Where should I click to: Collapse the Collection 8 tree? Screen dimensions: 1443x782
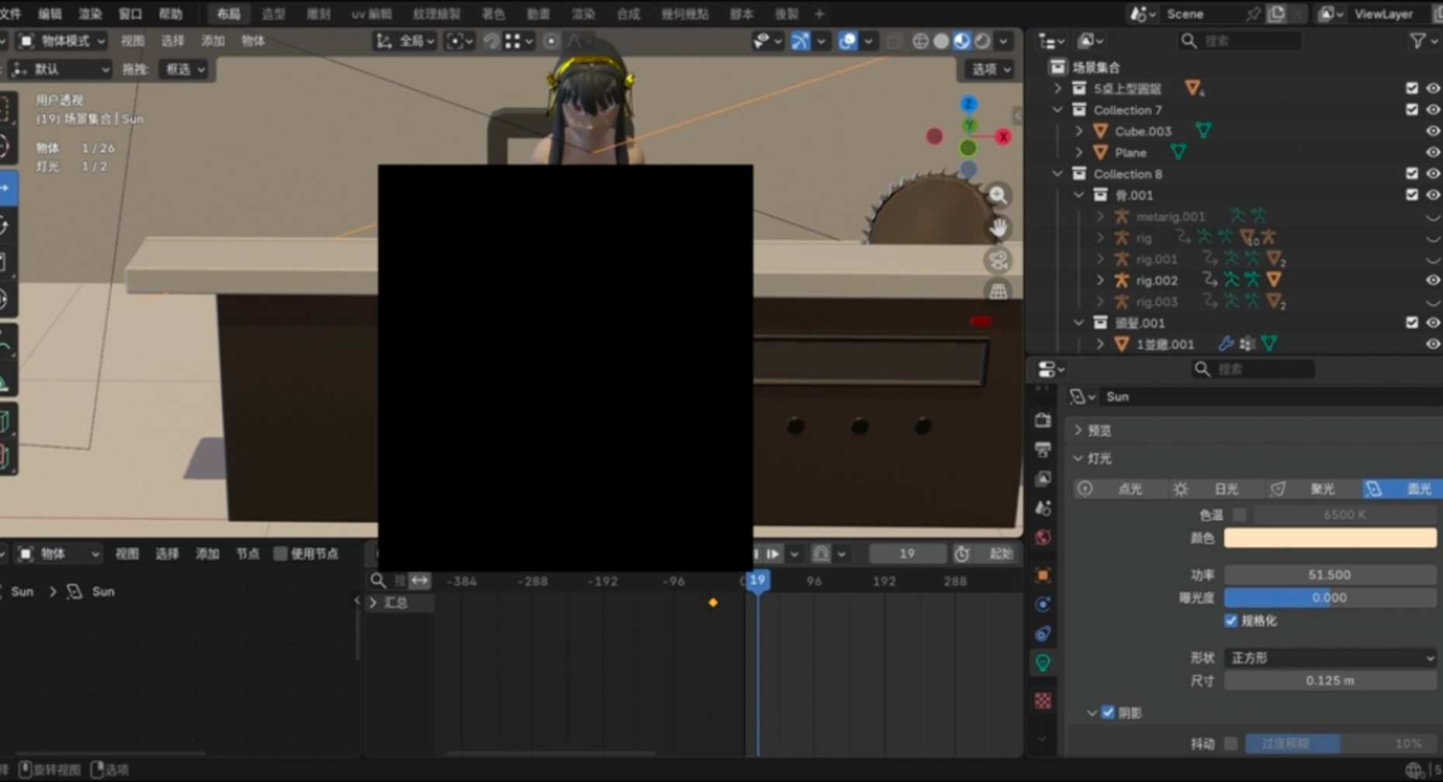[x=1057, y=174]
